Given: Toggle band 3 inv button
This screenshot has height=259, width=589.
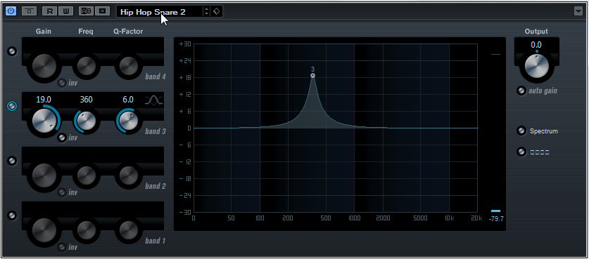Looking at the screenshot, I should click(62, 138).
